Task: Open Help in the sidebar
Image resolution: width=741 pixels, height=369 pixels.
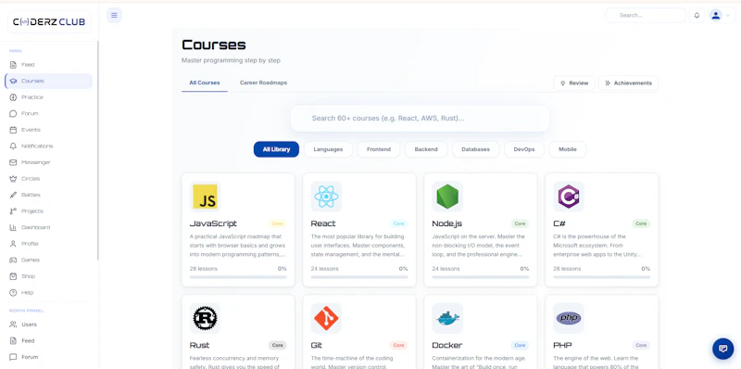Action: point(49,292)
